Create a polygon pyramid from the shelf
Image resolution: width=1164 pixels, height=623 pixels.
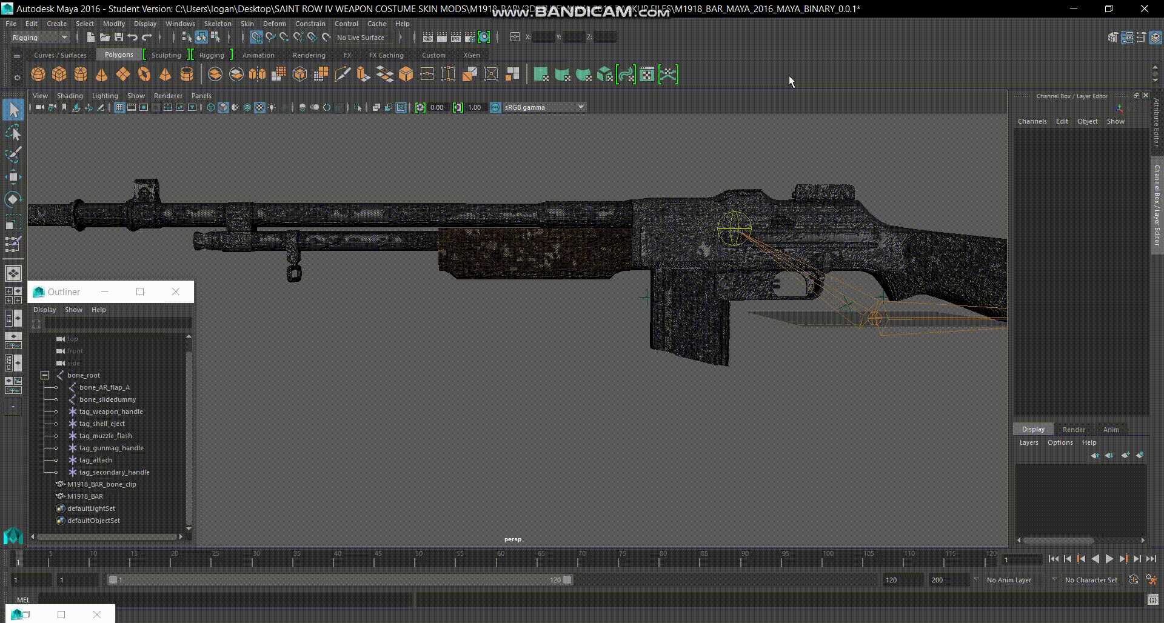(x=165, y=75)
